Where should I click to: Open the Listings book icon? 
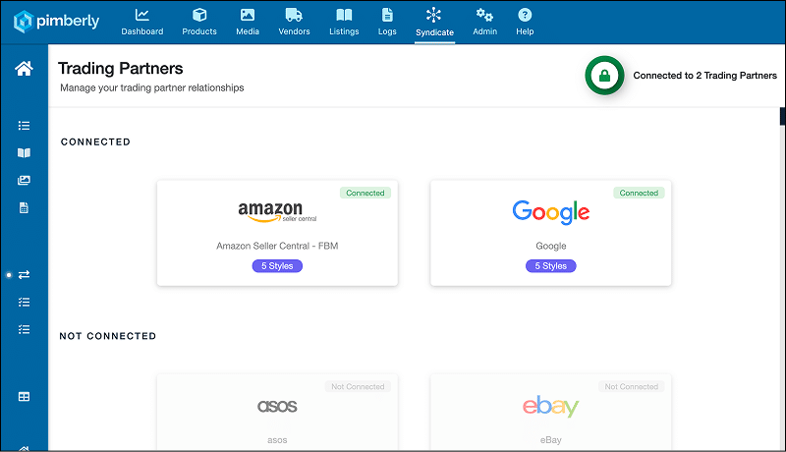click(344, 15)
